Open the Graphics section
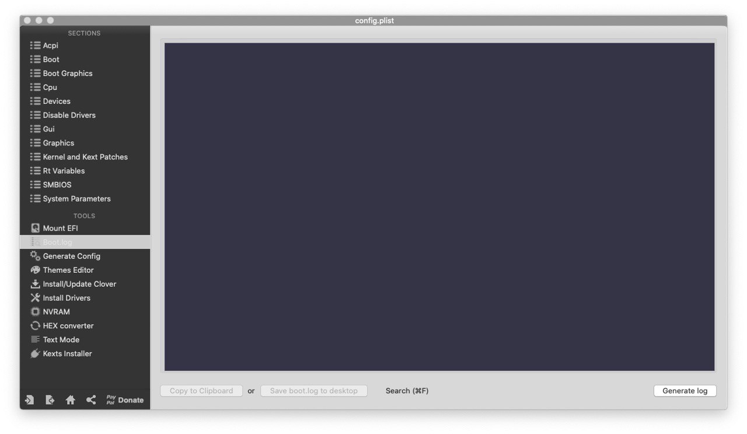This screenshot has height=434, width=747. click(85, 143)
